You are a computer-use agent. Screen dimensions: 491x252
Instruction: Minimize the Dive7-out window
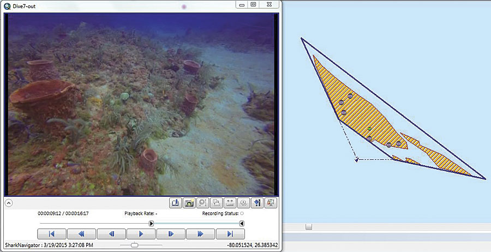tap(242, 5)
